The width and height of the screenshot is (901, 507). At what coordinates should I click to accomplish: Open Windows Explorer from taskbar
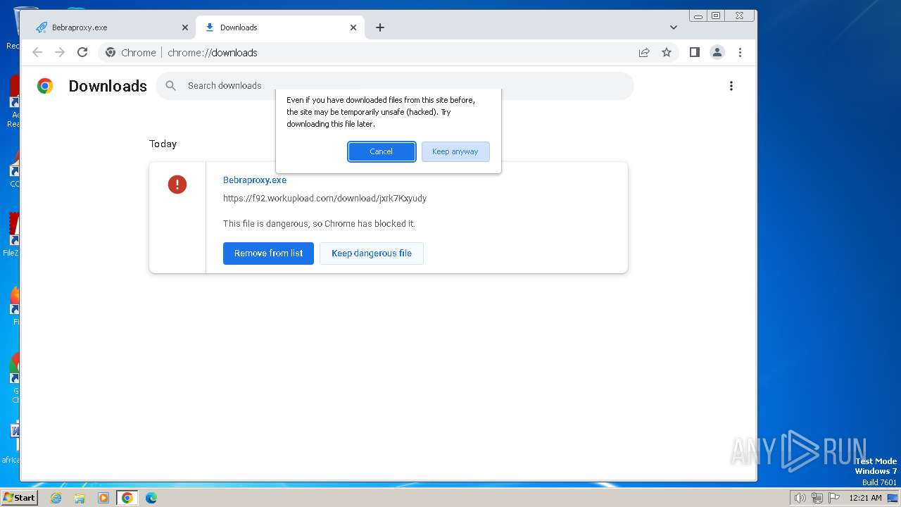[x=80, y=498]
